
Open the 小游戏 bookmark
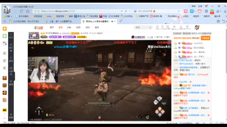click(x=184, y=16)
